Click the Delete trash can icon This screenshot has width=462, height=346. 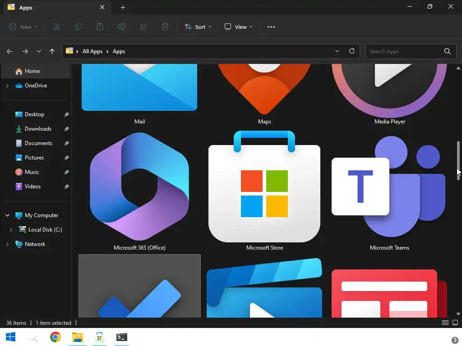(165, 27)
